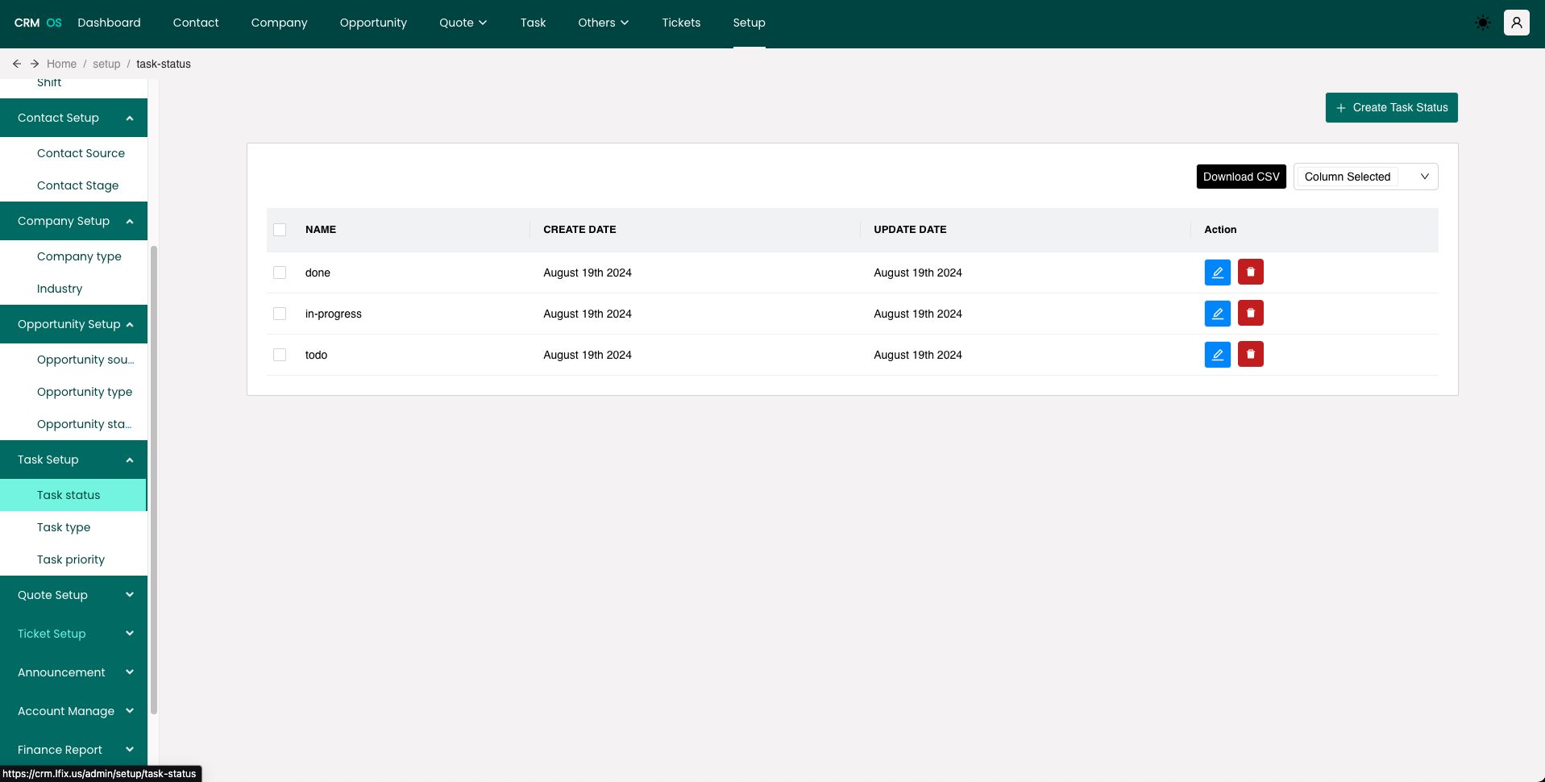Open Contact Stage in sidebar

[x=73, y=185]
